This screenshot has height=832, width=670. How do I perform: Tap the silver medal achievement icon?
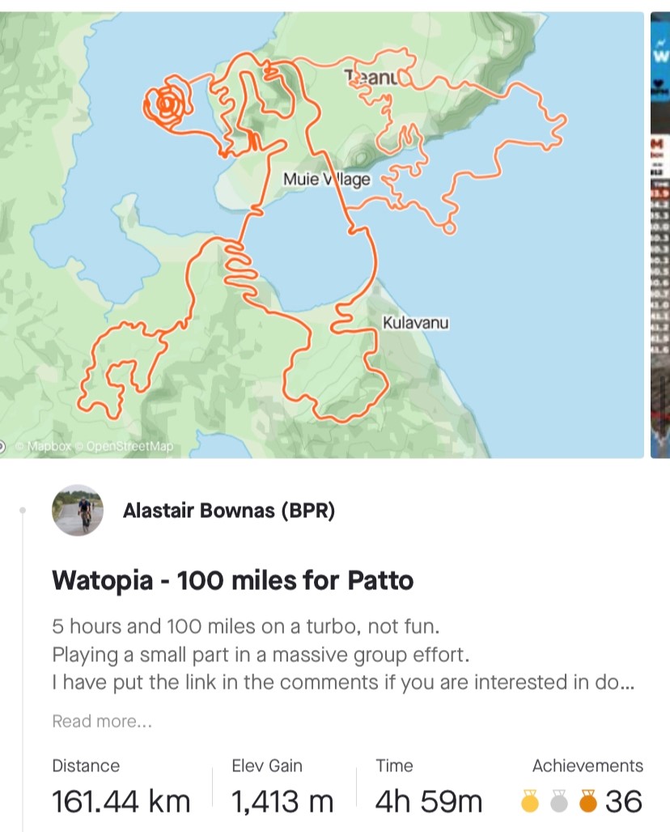point(559,801)
